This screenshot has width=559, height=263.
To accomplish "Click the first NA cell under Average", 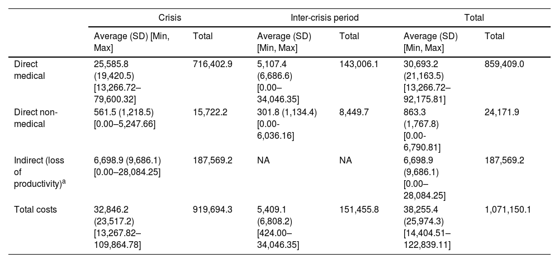I will (263, 160).
